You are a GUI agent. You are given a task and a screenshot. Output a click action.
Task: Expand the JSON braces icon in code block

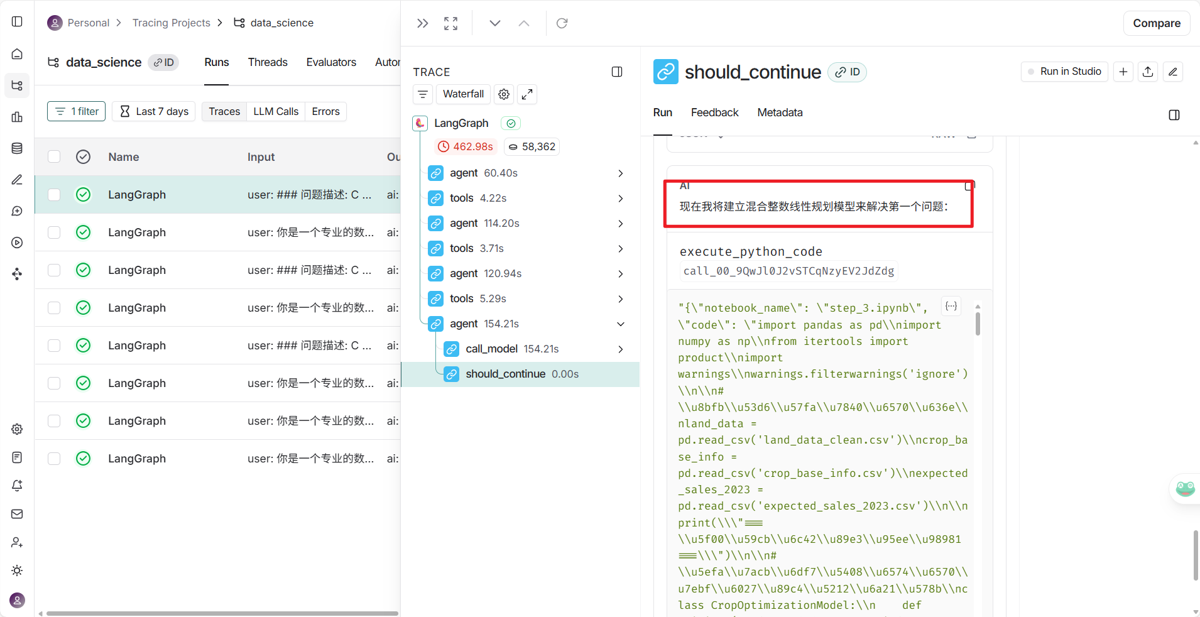[951, 306]
